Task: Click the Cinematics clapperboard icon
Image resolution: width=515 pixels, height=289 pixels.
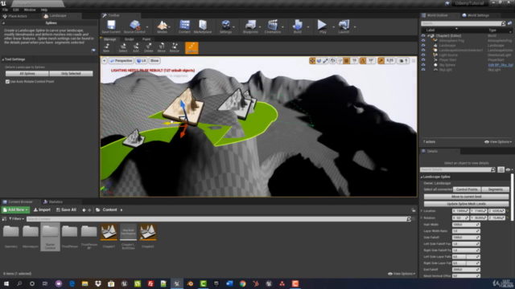Action: [272, 26]
